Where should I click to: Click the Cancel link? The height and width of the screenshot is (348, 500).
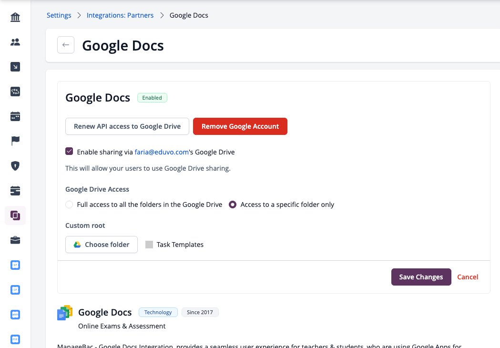tap(468, 277)
